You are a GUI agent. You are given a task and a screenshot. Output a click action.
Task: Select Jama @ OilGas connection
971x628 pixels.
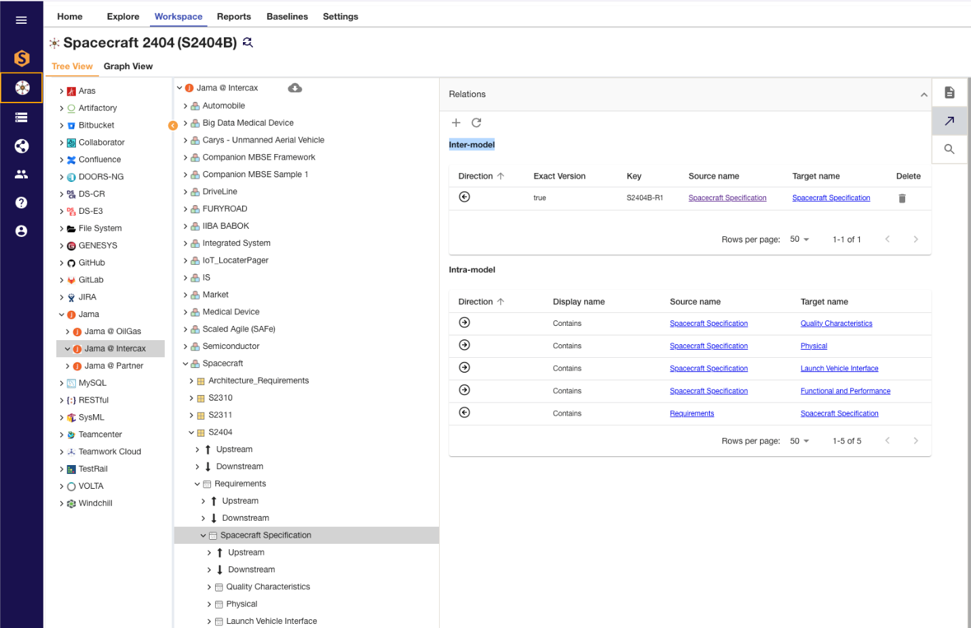pyautogui.click(x=113, y=331)
